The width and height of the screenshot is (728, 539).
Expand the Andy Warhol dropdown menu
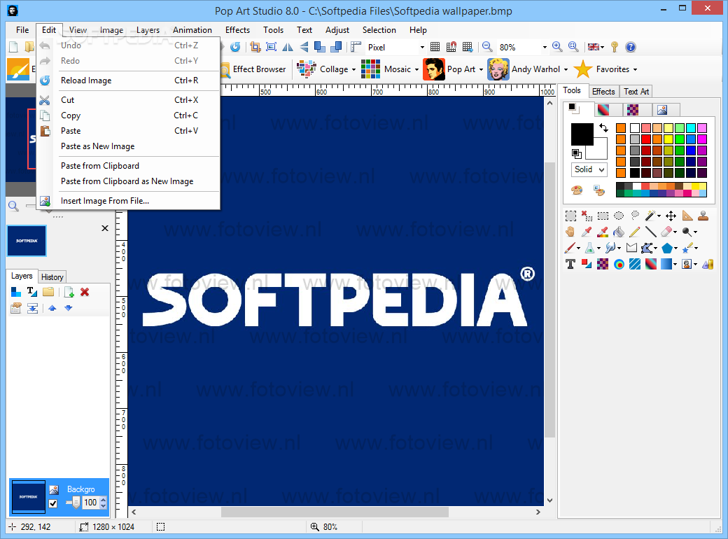click(566, 69)
